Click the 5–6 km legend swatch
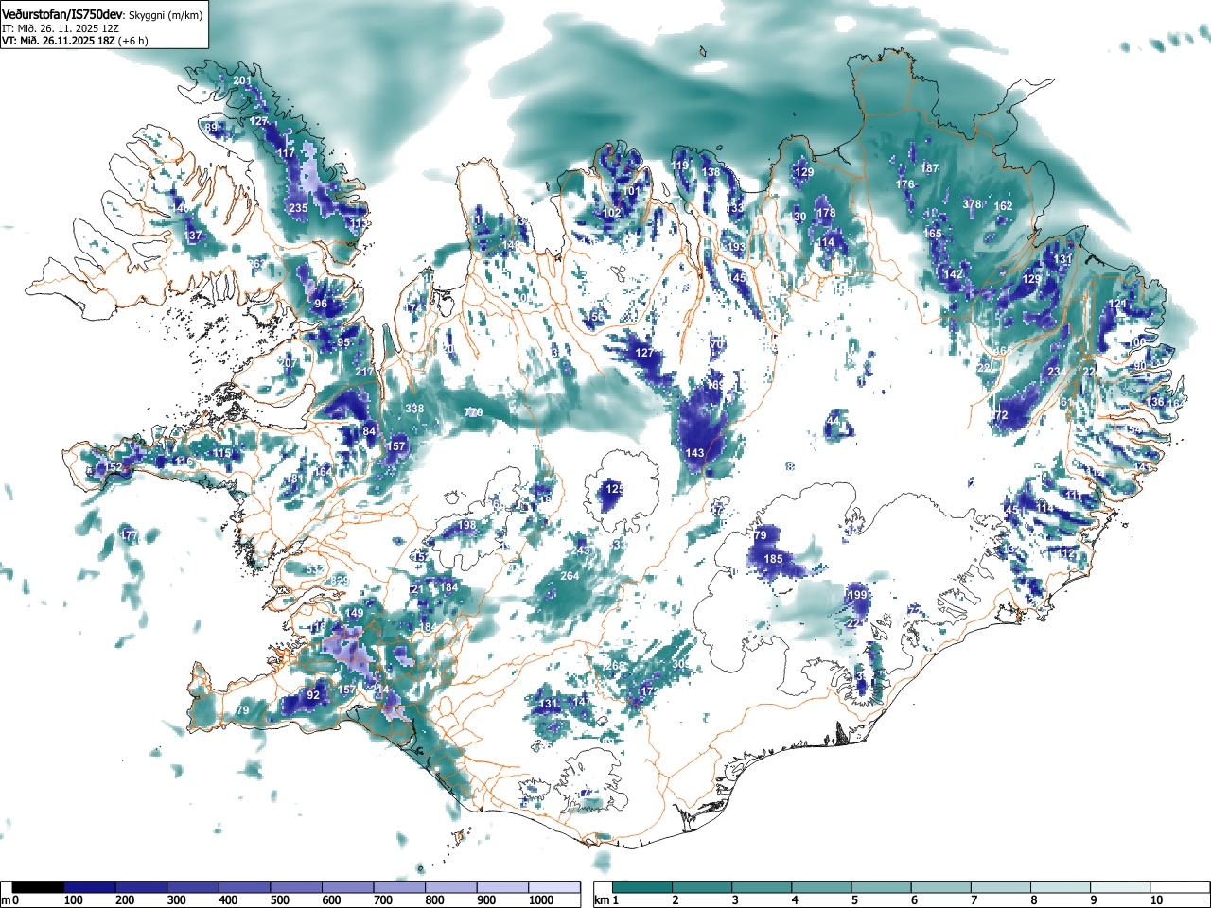The image size is (1211, 908). [x=883, y=887]
